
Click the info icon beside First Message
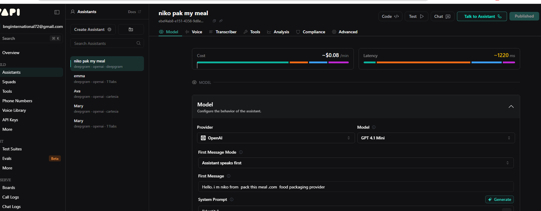[x=229, y=176]
